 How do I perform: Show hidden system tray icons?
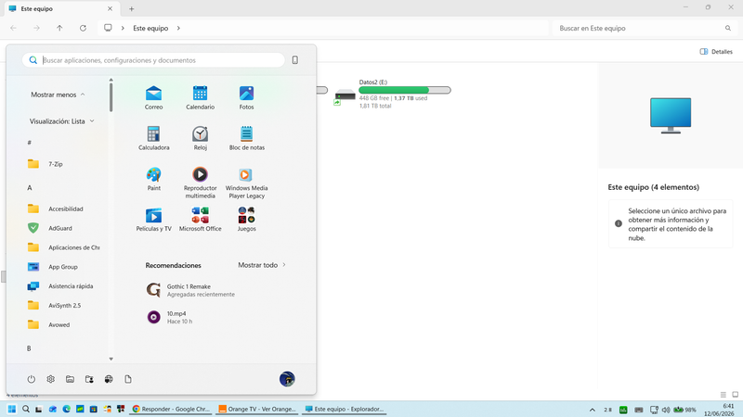593,410
